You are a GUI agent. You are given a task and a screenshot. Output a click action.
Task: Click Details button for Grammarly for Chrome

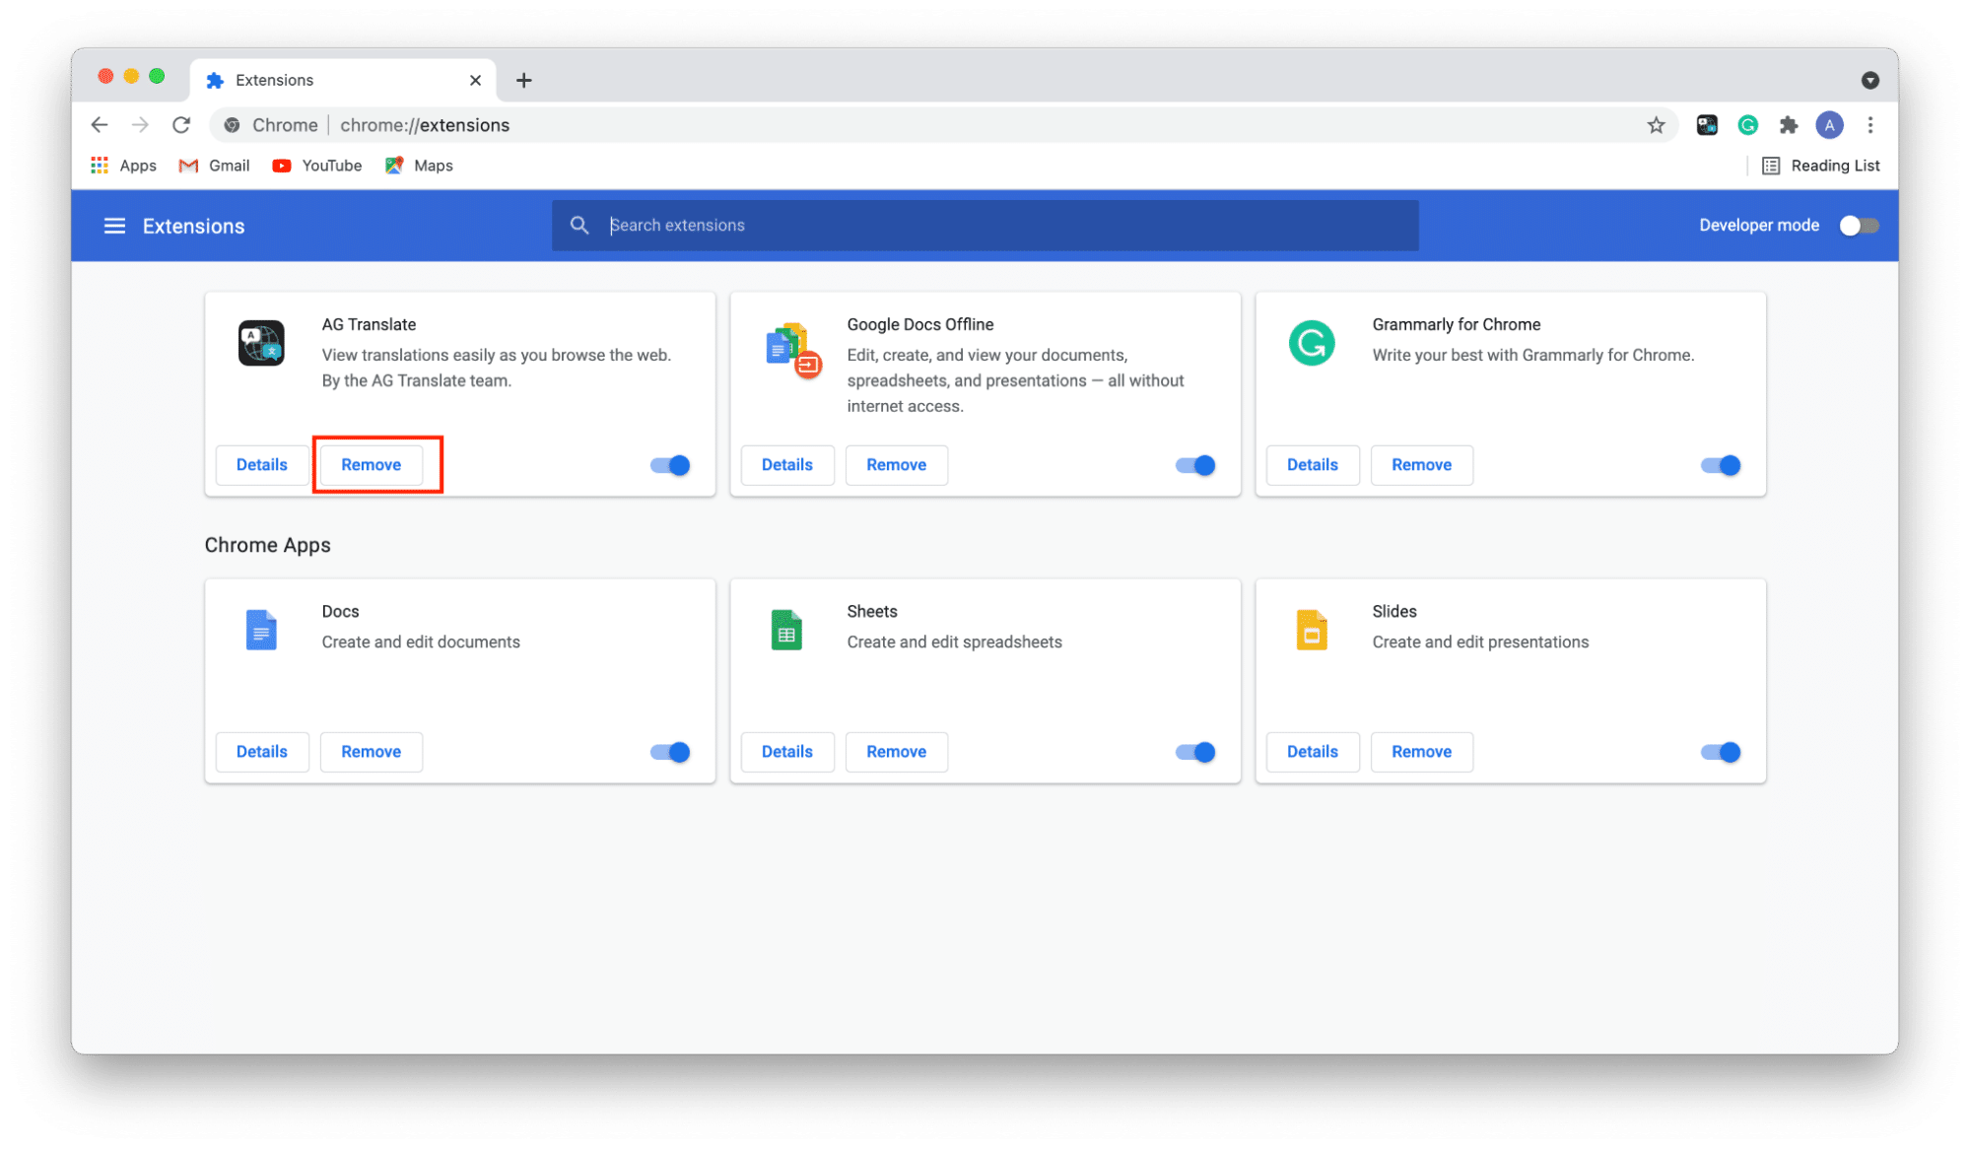[x=1311, y=465]
